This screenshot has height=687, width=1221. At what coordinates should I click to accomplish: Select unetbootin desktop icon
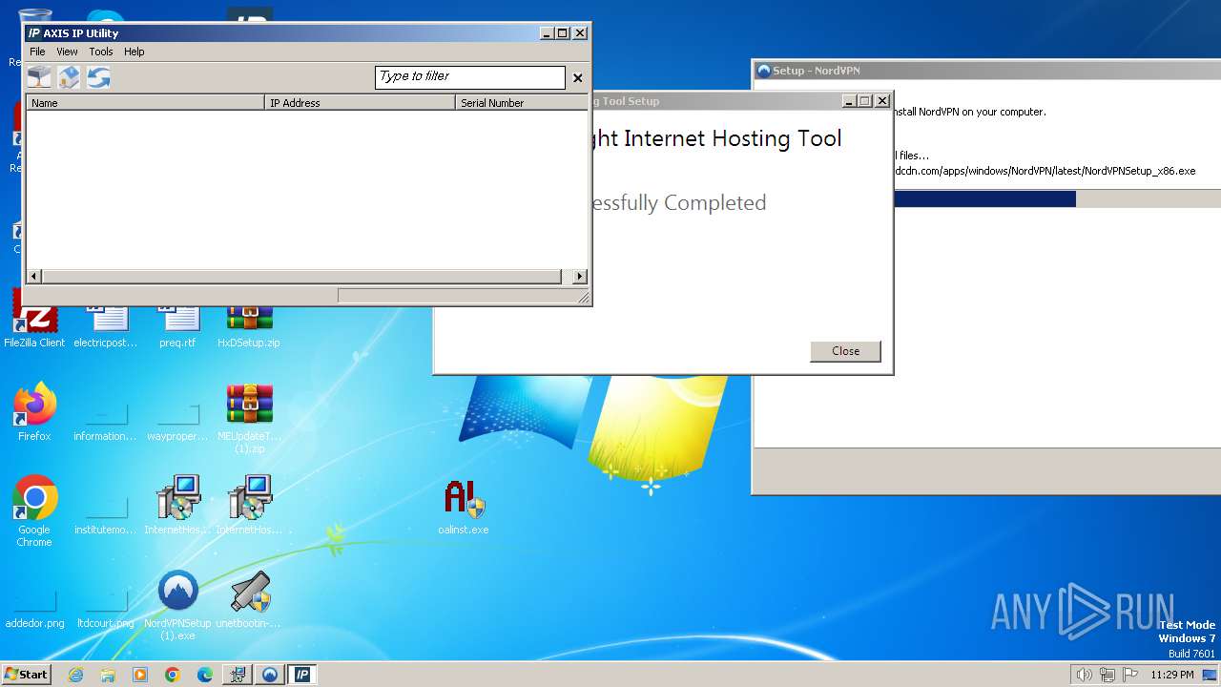click(x=249, y=599)
